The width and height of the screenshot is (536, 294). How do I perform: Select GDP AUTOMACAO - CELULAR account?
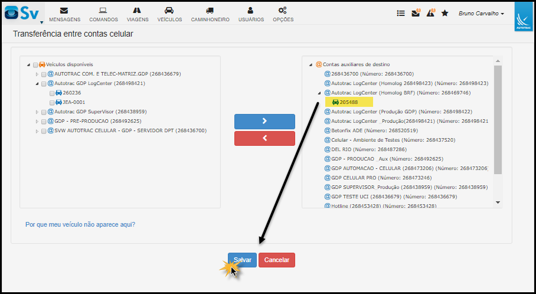pyautogui.click(x=410, y=168)
